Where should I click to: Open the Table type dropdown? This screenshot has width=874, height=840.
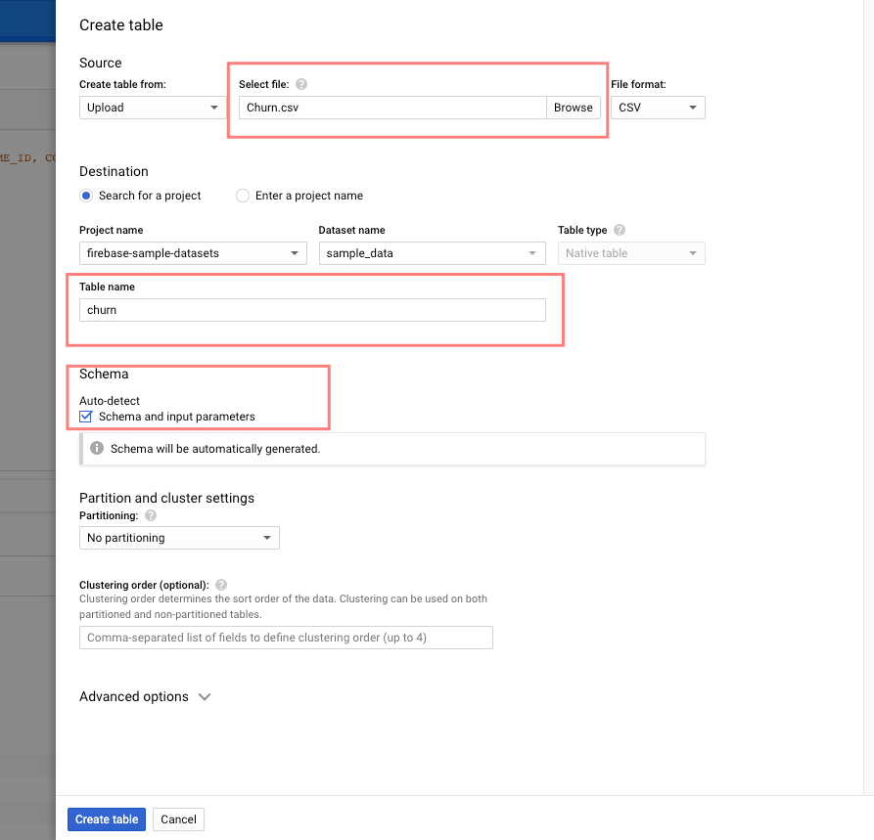(631, 253)
